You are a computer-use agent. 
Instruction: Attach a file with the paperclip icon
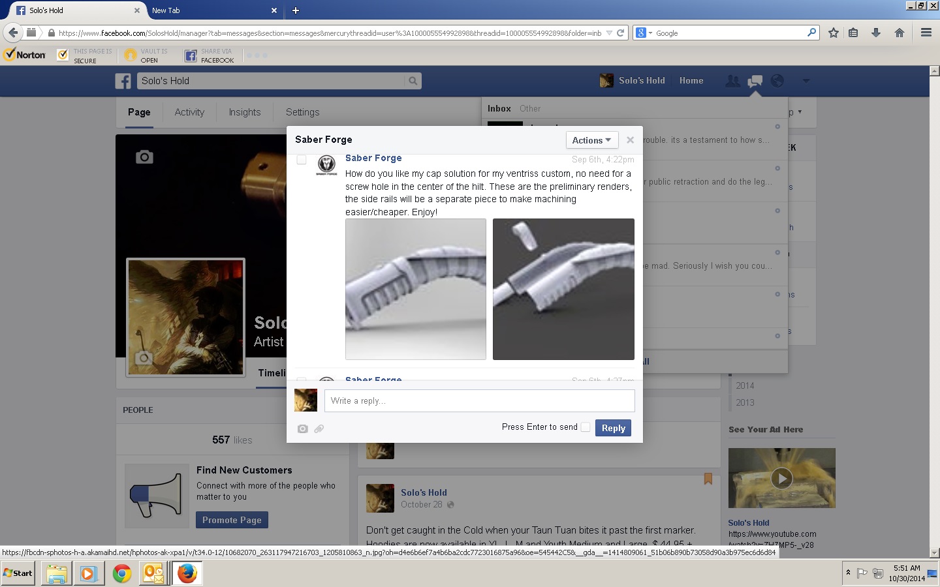pos(319,429)
